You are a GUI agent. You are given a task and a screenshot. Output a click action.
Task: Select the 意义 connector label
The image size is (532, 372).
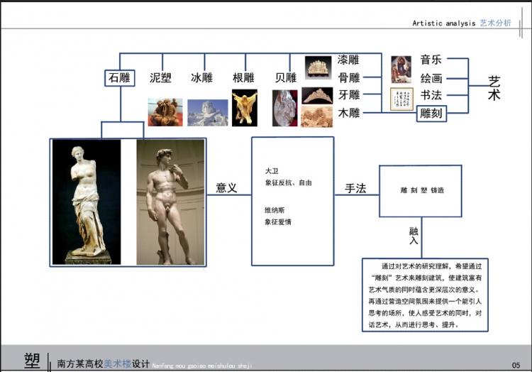tap(226, 187)
